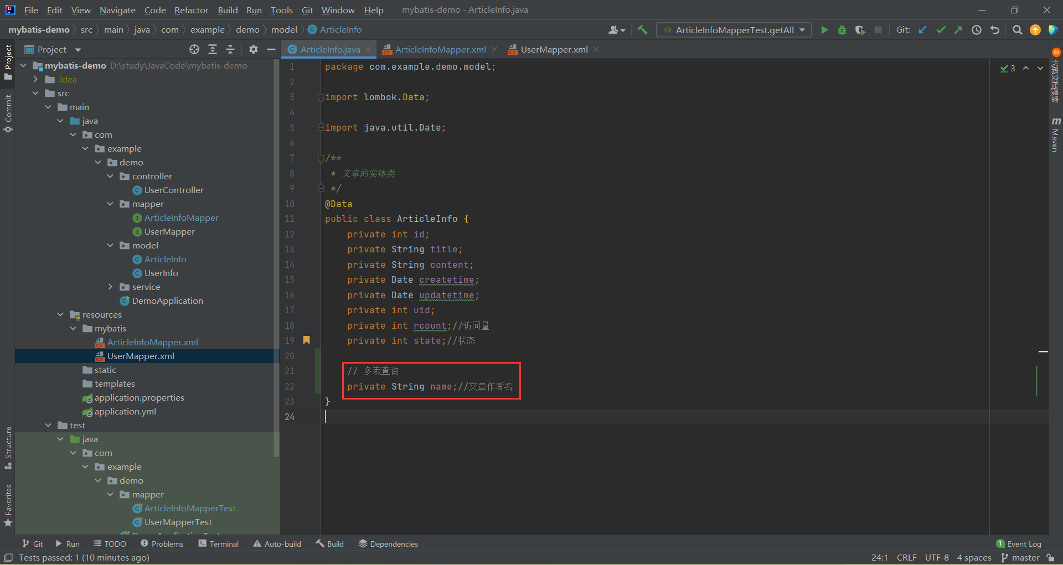
Task: Click the orange IDE update icon
Action: click(x=1035, y=30)
